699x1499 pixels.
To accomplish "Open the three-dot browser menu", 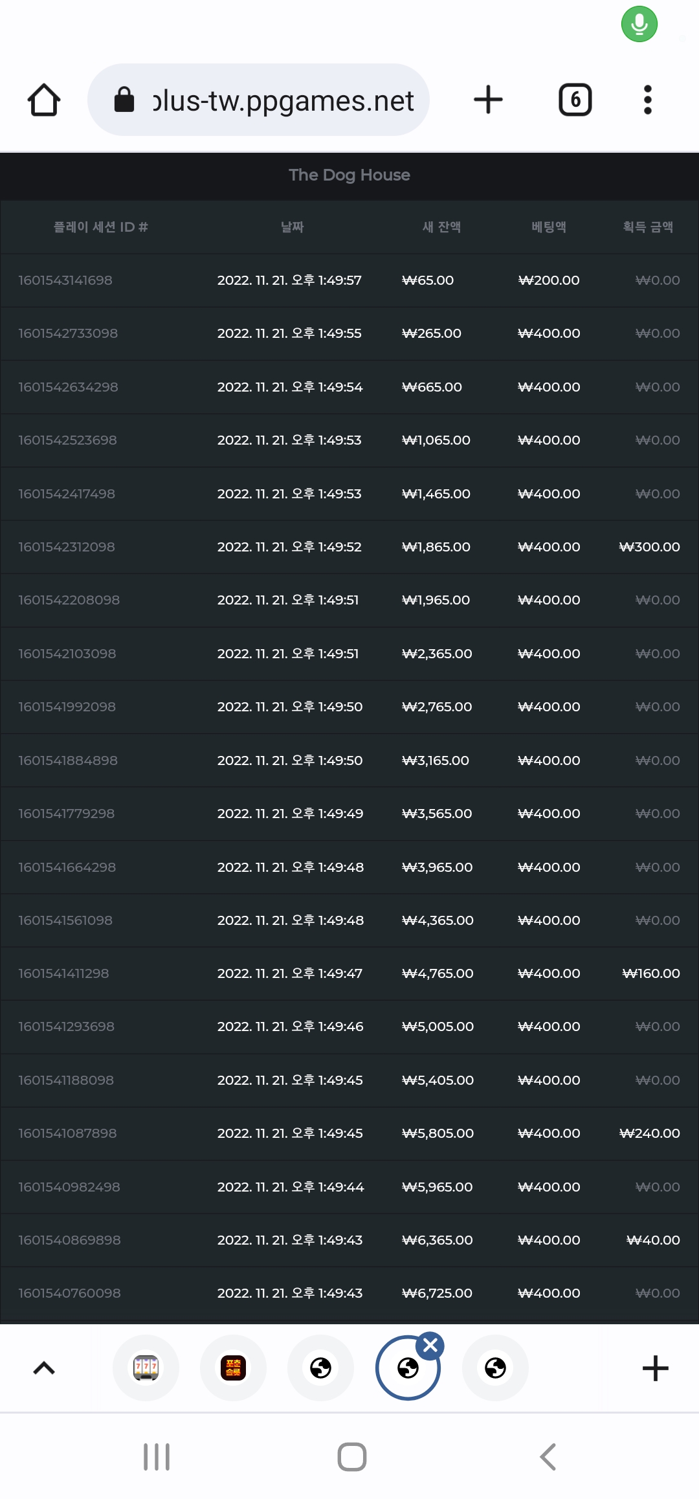I will pos(647,100).
